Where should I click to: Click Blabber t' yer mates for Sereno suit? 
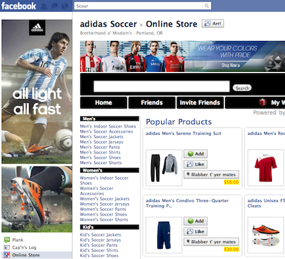coord(211,175)
